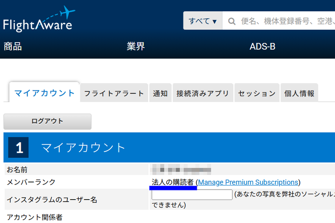Open the Manage Premium Subscriptions link
The width and height of the screenshot is (335, 223).
point(248,182)
